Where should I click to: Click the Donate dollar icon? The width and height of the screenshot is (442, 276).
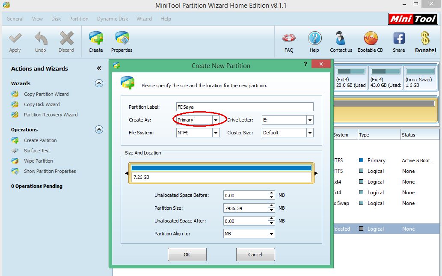[425, 39]
